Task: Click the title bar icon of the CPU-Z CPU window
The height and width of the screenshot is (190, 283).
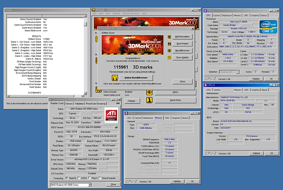Action: click(x=205, y=11)
